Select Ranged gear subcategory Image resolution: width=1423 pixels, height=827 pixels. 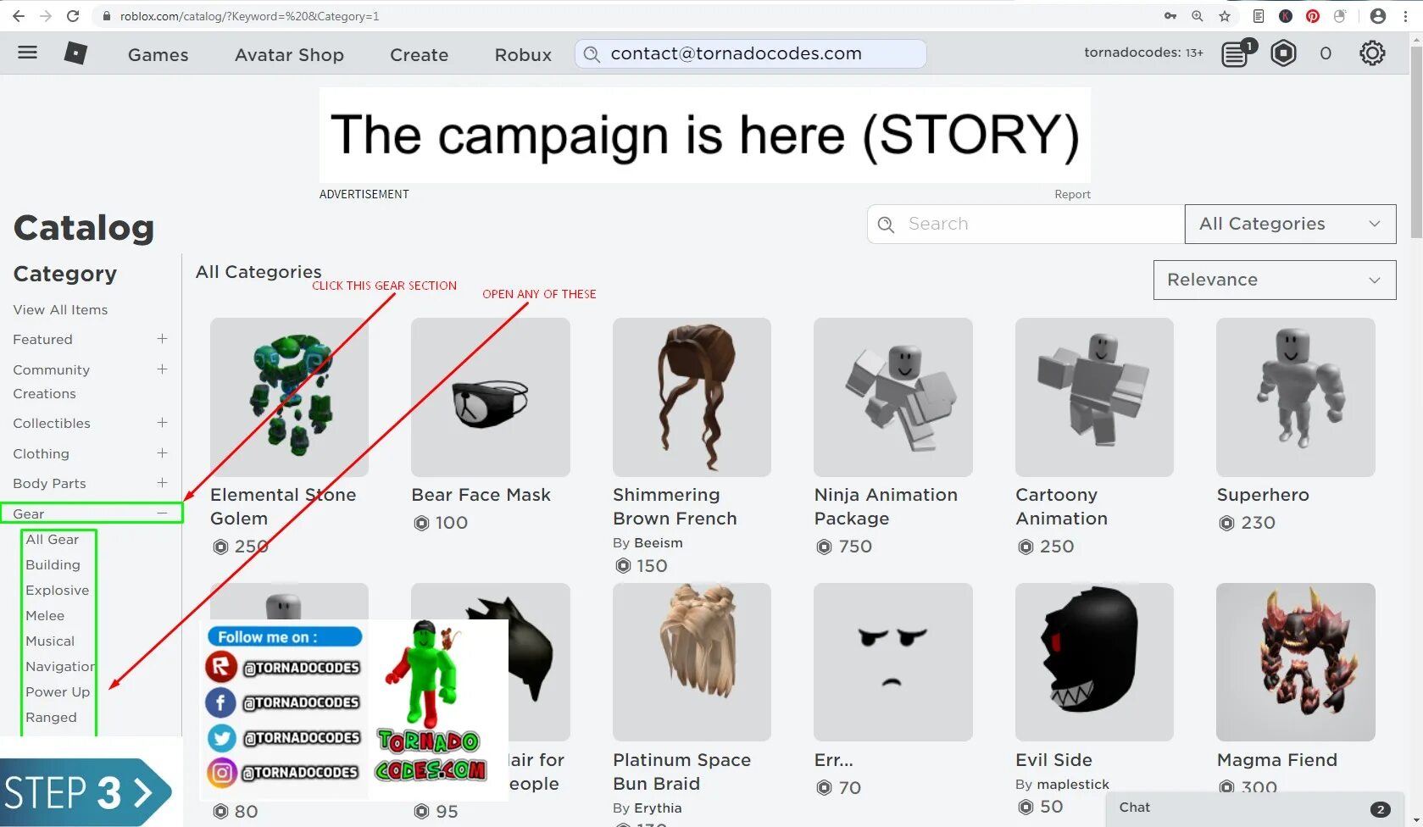pos(51,717)
